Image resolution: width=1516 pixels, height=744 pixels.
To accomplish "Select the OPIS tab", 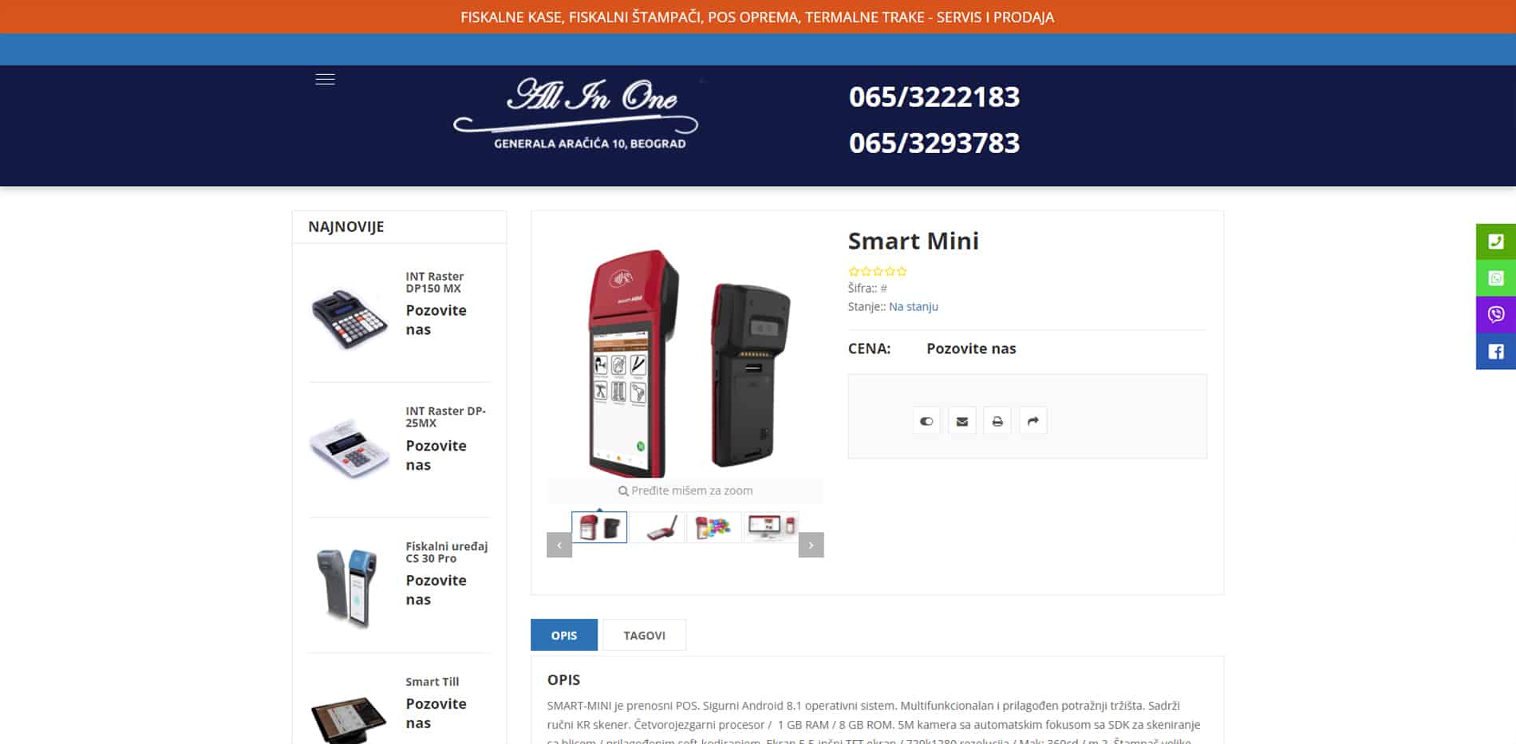I will point(564,635).
